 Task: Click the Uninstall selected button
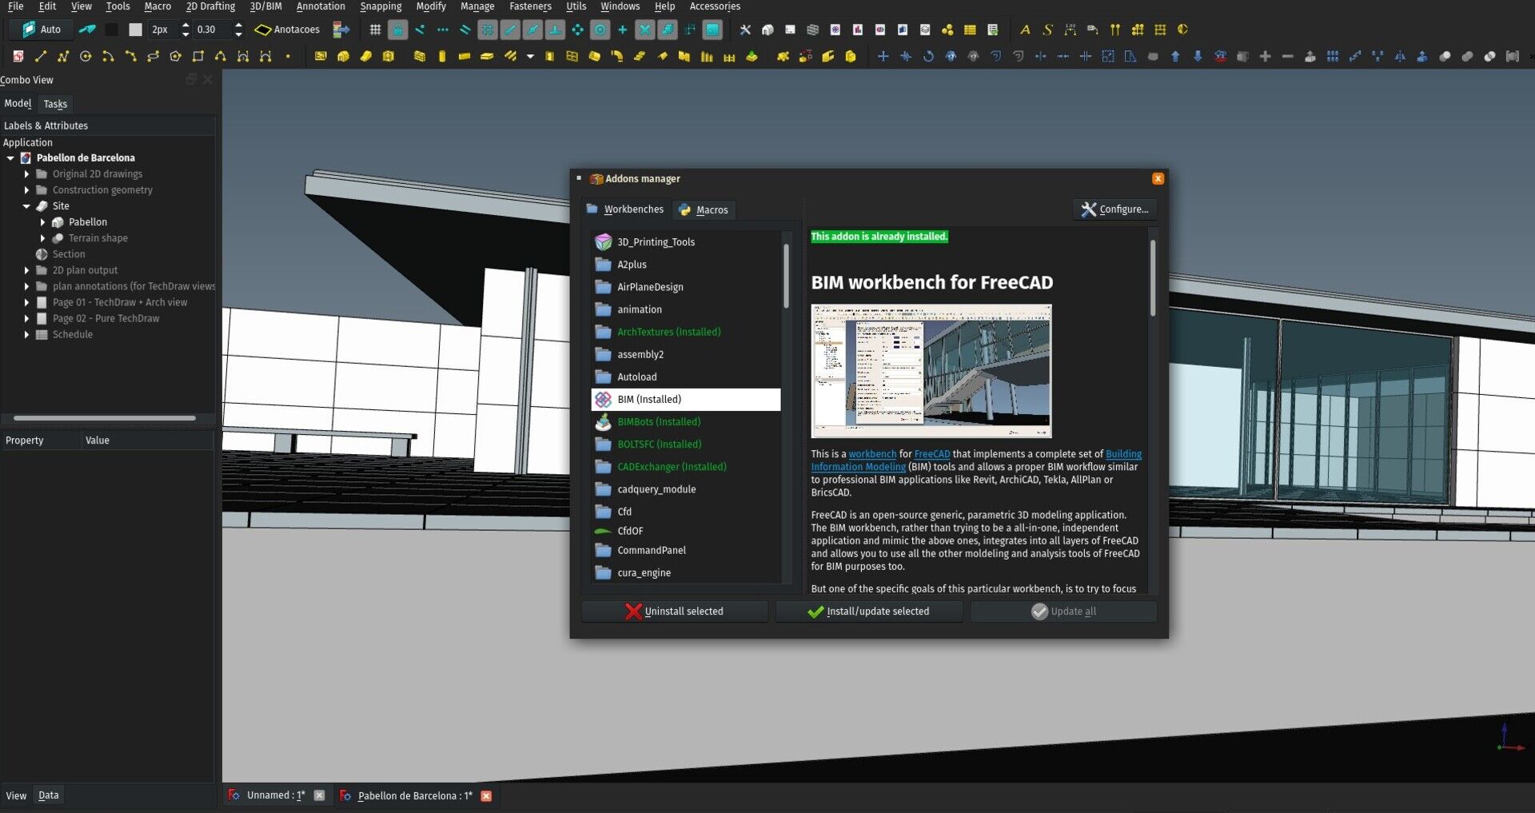674,612
